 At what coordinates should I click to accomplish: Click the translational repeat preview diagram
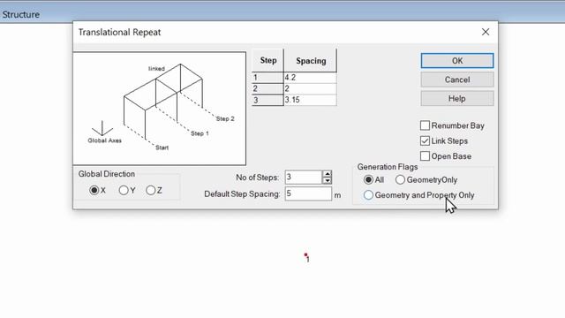159,109
